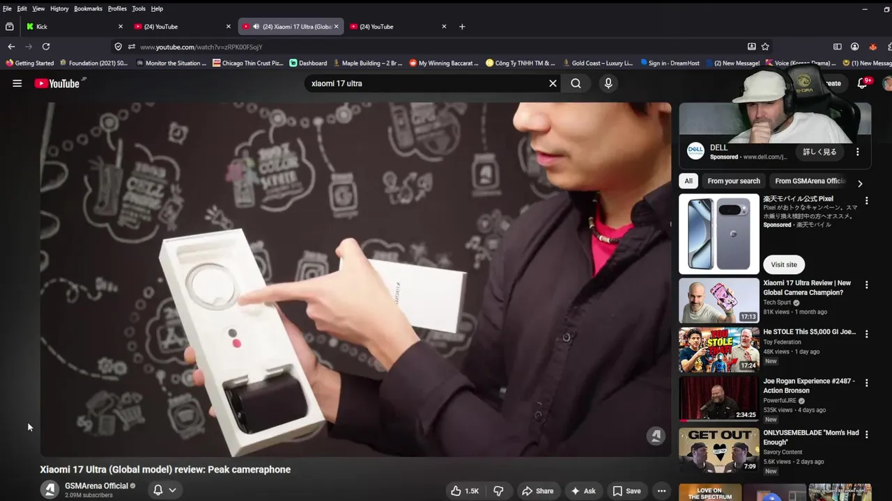Screen dimensions: 892x501
Task: Open the History menu
Action: tap(59, 8)
